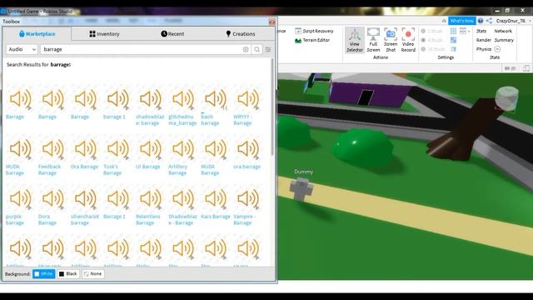
Task: Clear the barrage search text
Action: pyautogui.click(x=246, y=50)
